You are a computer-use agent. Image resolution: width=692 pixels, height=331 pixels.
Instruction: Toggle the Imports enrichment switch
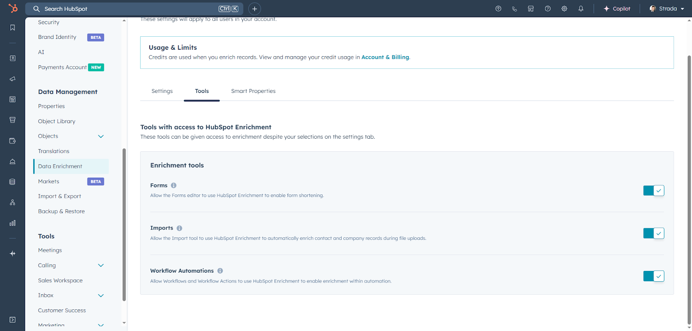(654, 233)
